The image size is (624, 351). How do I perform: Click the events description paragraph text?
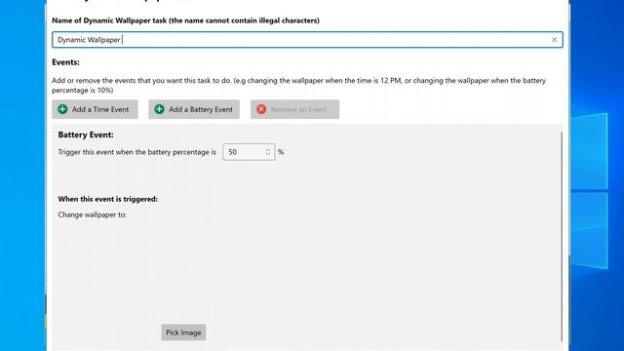tap(298, 85)
